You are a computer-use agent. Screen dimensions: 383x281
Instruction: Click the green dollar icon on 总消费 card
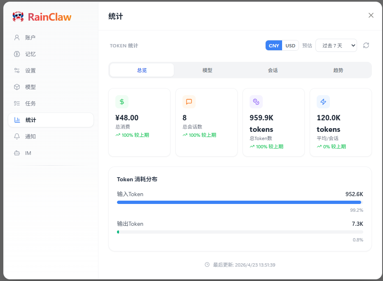pos(122,101)
